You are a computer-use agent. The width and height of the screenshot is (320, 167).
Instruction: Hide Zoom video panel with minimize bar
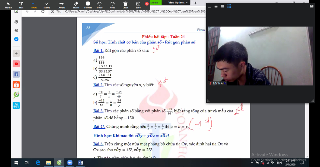tap(209, 7)
